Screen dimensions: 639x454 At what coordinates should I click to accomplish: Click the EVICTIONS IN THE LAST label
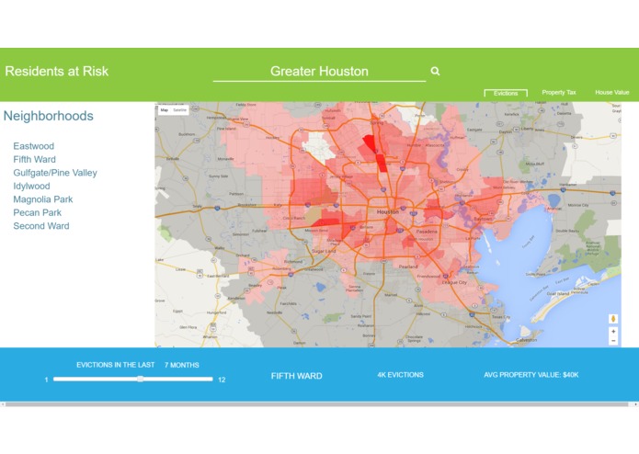[116, 365]
